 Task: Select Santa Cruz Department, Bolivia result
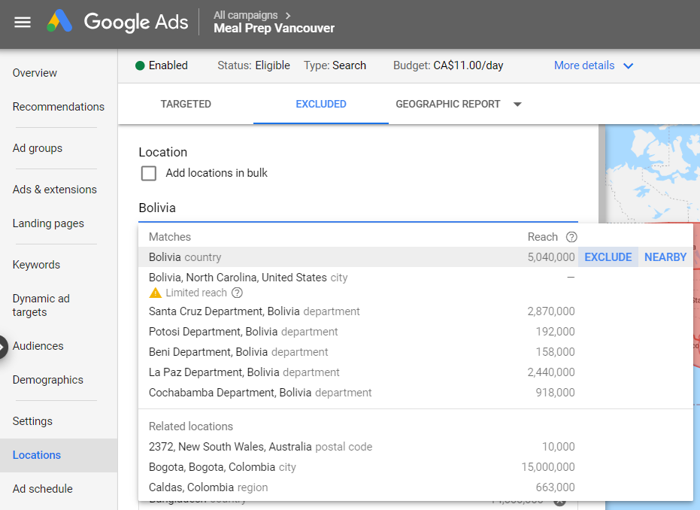[x=254, y=311]
